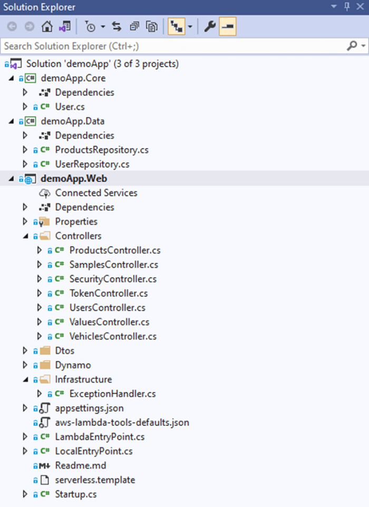This screenshot has height=507, width=369.
Task: Select the Startup.cs file
Action: 75,494
